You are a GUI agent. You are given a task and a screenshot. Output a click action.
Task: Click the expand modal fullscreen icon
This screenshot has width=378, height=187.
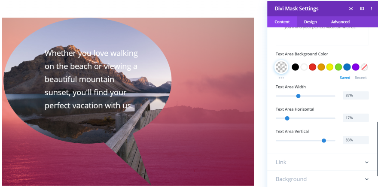point(351,9)
